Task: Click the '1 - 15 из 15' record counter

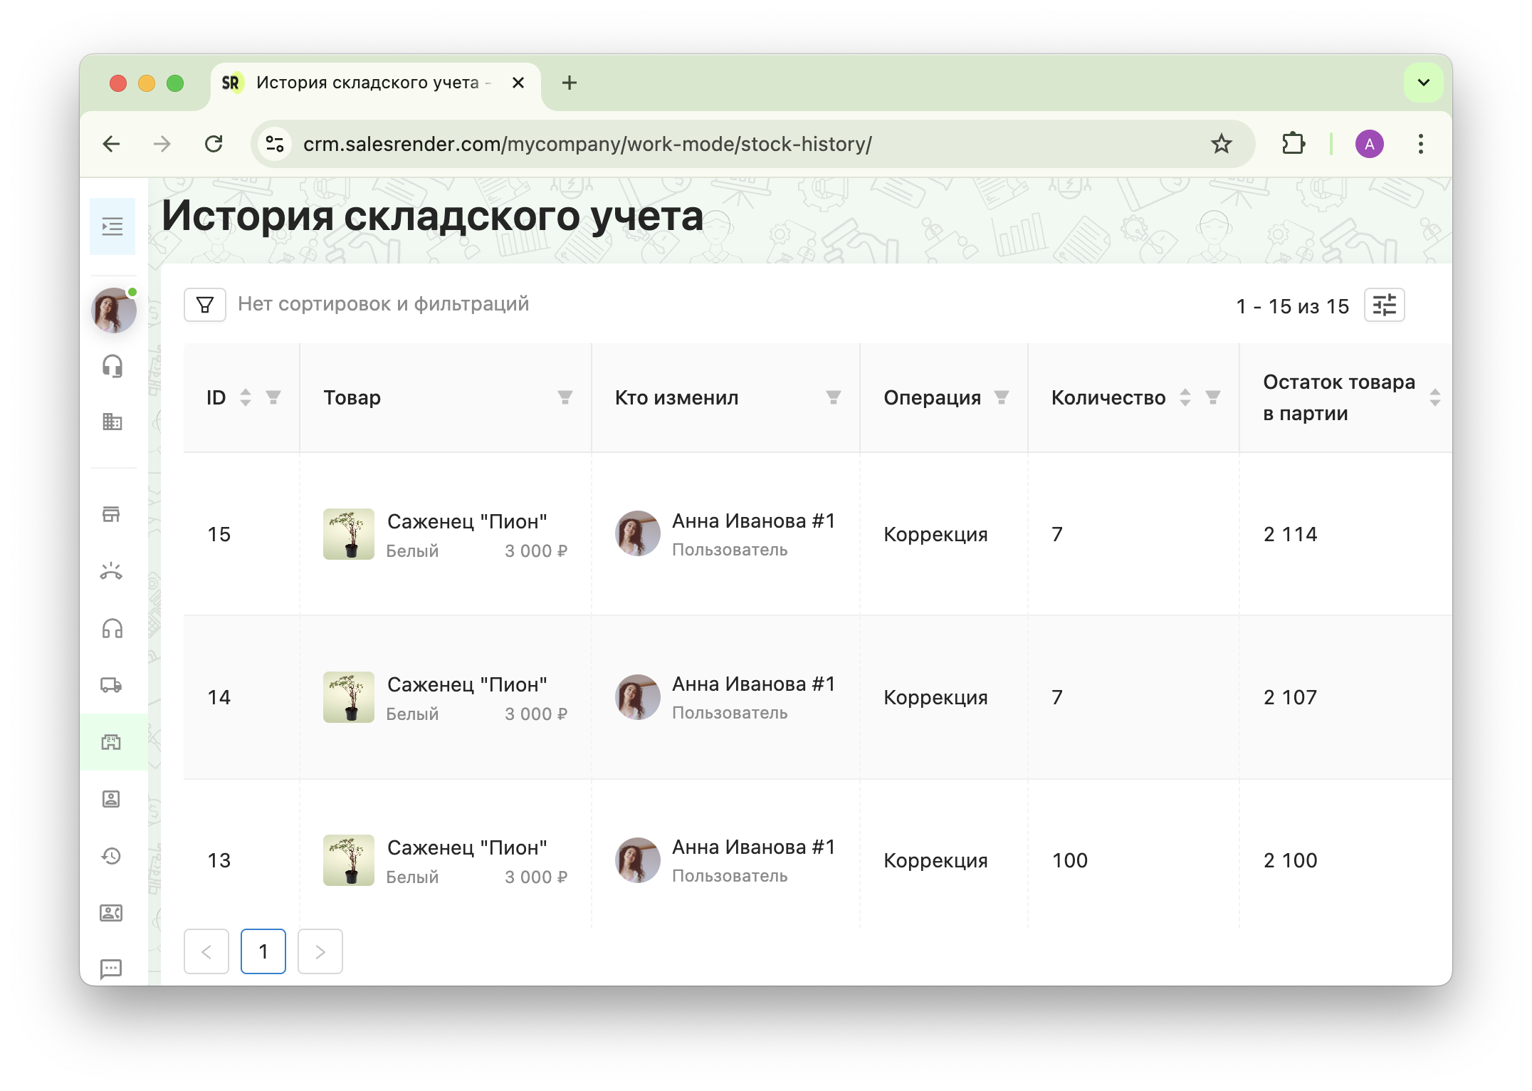Action: [x=1293, y=306]
